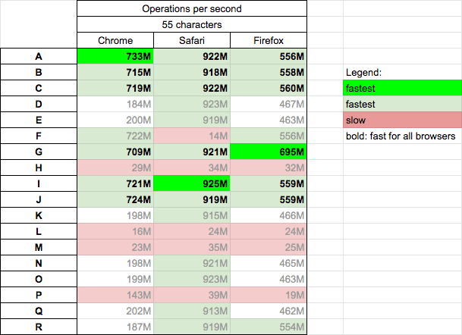Click the 915M Safari cell
This screenshot has width=462, height=335.
tap(192, 215)
